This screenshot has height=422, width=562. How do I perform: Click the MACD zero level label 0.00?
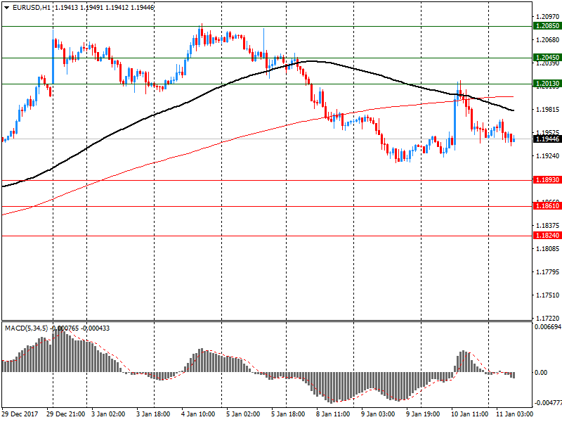coord(541,373)
